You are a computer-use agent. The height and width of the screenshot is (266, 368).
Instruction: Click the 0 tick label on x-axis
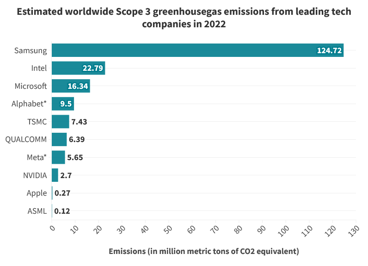tap(53, 228)
